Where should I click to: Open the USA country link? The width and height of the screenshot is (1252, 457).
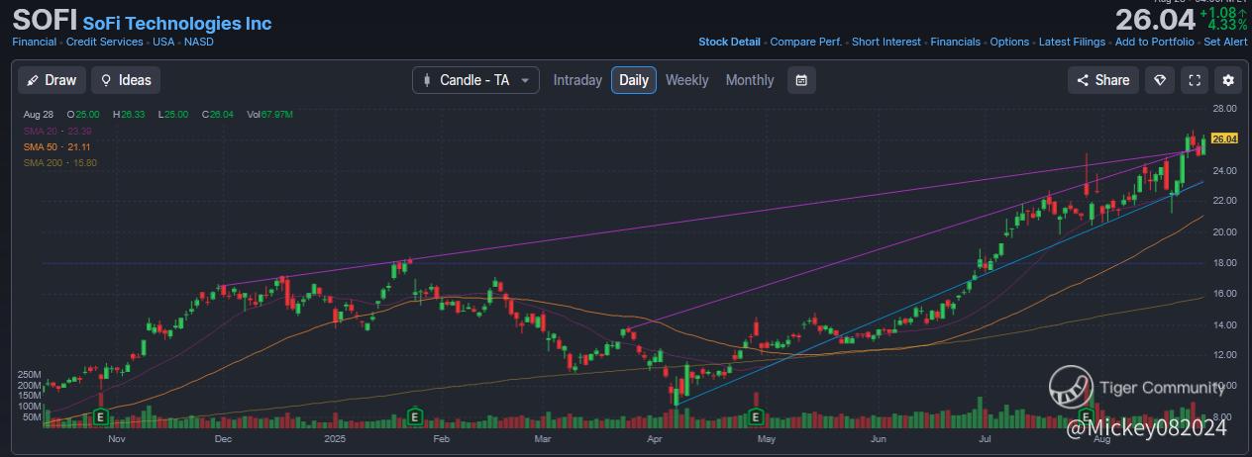[162, 42]
